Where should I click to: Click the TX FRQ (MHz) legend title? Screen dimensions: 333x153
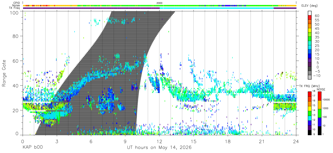click(310, 86)
